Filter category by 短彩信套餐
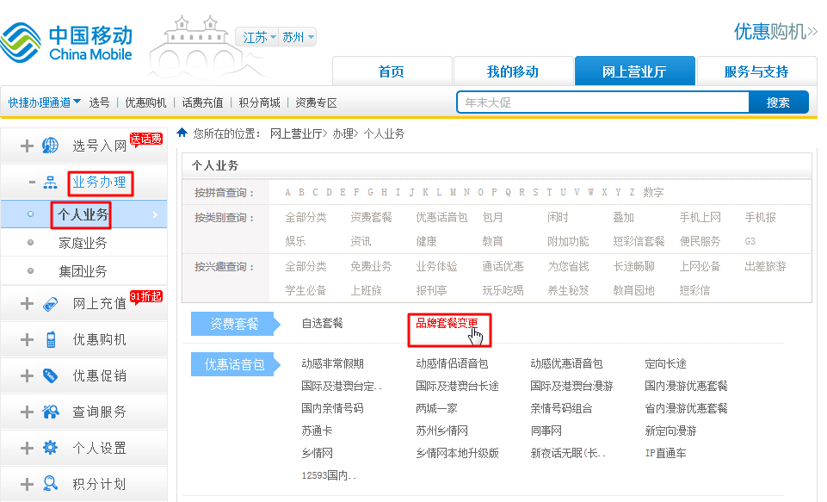This screenshot has width=827, height=502. point(639,241)
